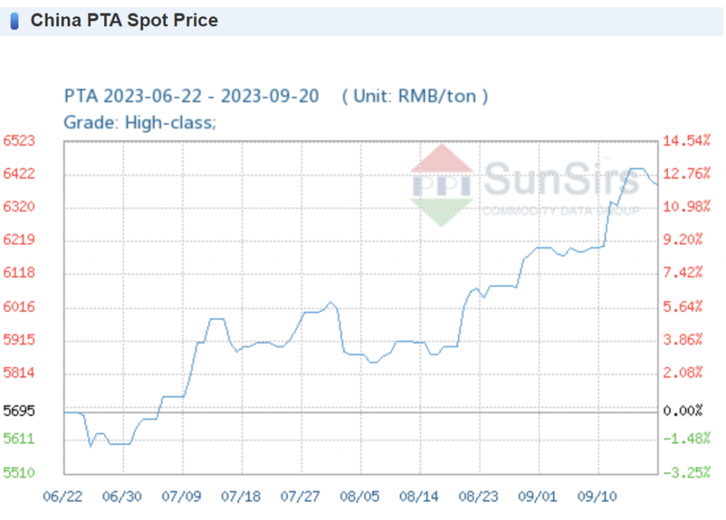Click the Grade: High-class label
The image size is (726, 520).
click(140, 123)
